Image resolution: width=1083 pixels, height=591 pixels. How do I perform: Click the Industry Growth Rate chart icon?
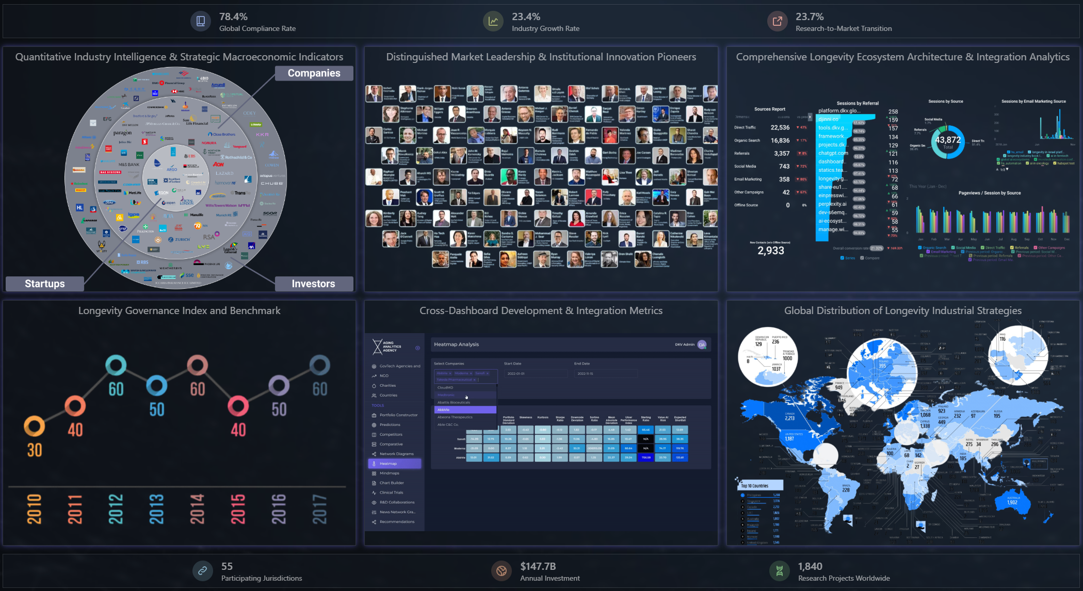pyautogui.click(x=493, y=21)
